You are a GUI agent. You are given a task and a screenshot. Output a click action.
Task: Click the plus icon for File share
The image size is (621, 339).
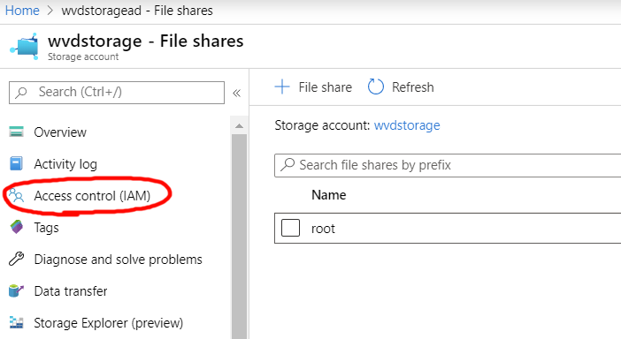click(x=282, y=87)
